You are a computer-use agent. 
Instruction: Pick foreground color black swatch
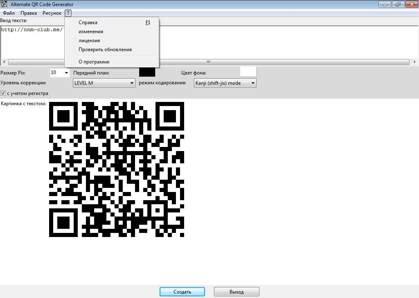[147, 72]
